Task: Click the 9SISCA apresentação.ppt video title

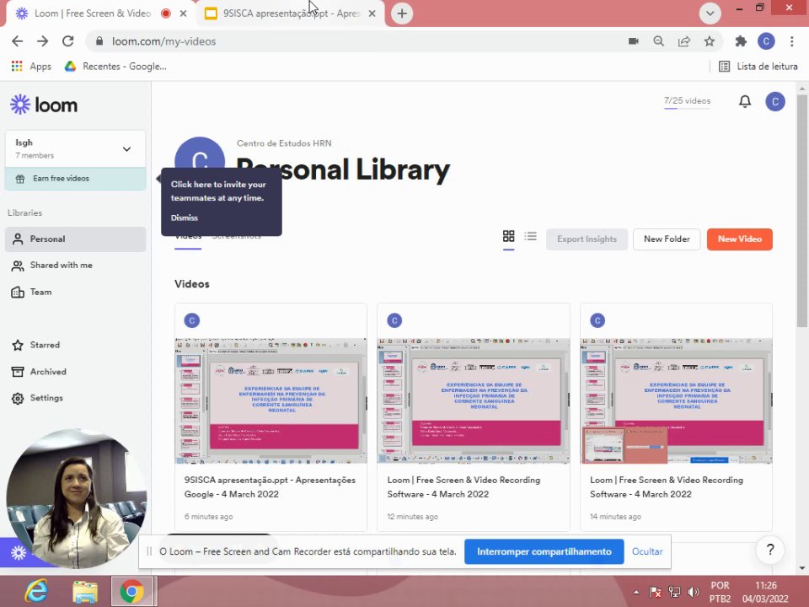Action: click(x=270, y=486)
